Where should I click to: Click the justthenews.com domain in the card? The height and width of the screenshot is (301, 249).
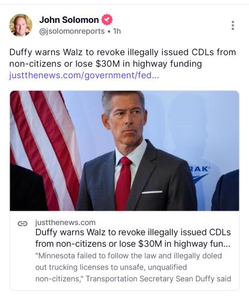point(66,223)
